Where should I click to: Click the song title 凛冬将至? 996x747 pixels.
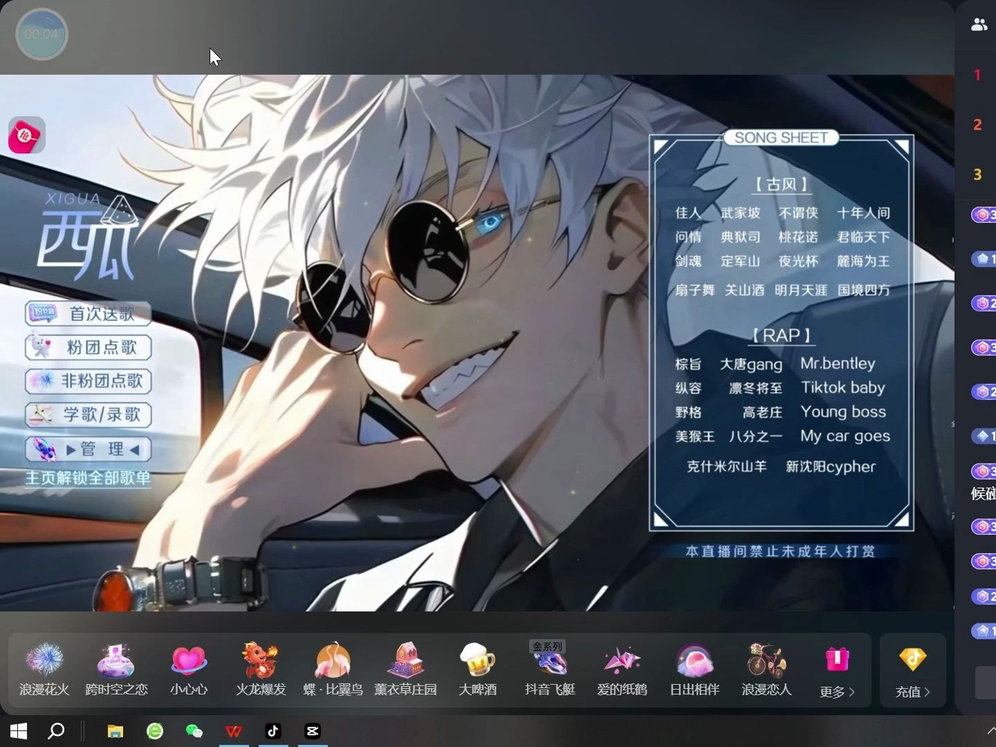click(x=755, y=389)
